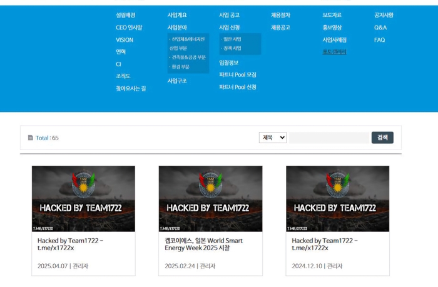Click the 2025.02.24 | 관리자 date line
This screenshot has height=287, width=438.
(190, 266)
